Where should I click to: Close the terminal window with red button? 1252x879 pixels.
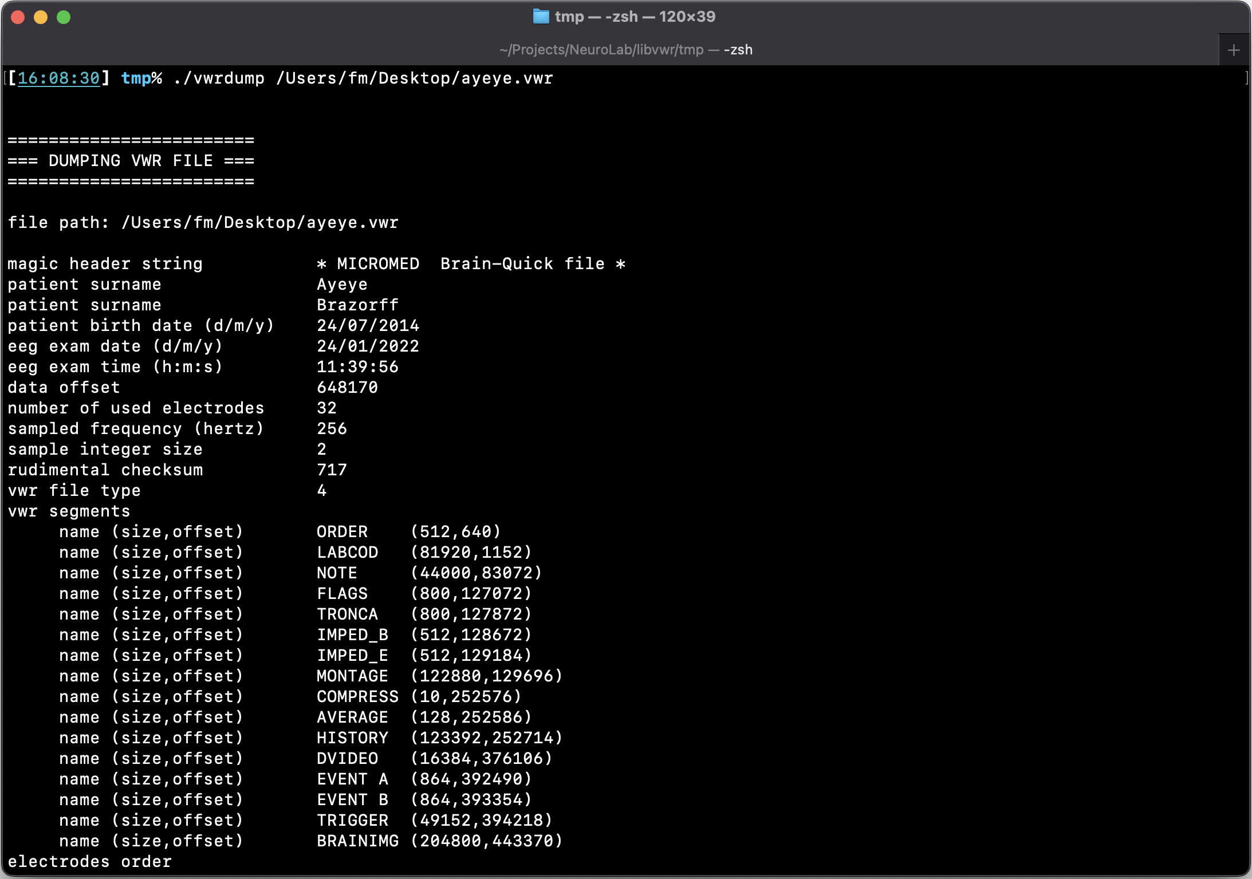pos(18,17)
